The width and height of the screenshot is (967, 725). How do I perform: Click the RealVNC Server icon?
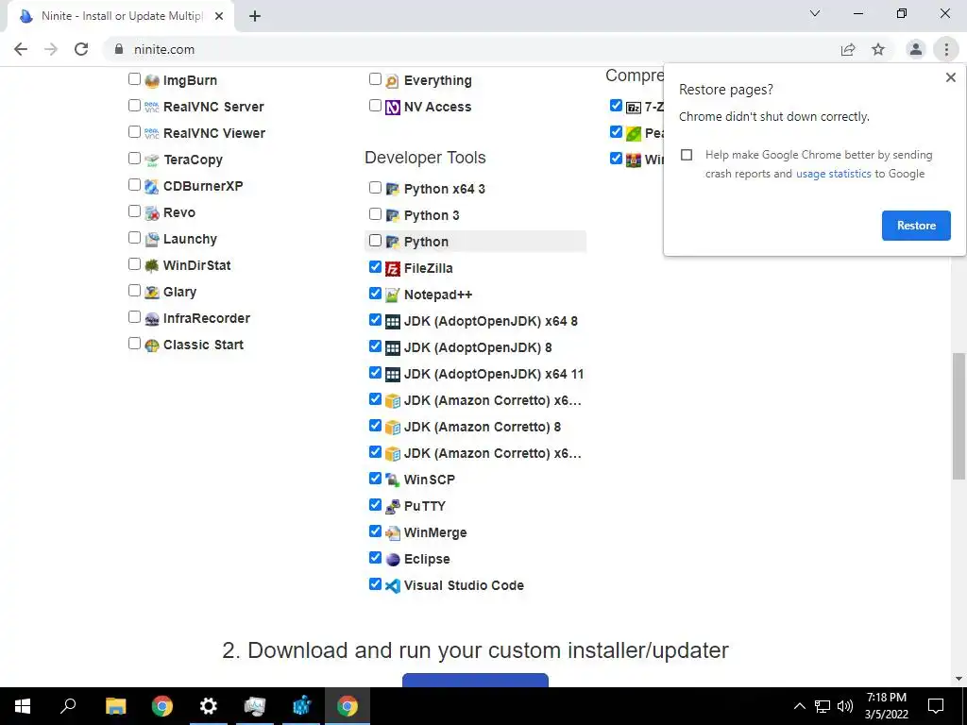[152, 108]
